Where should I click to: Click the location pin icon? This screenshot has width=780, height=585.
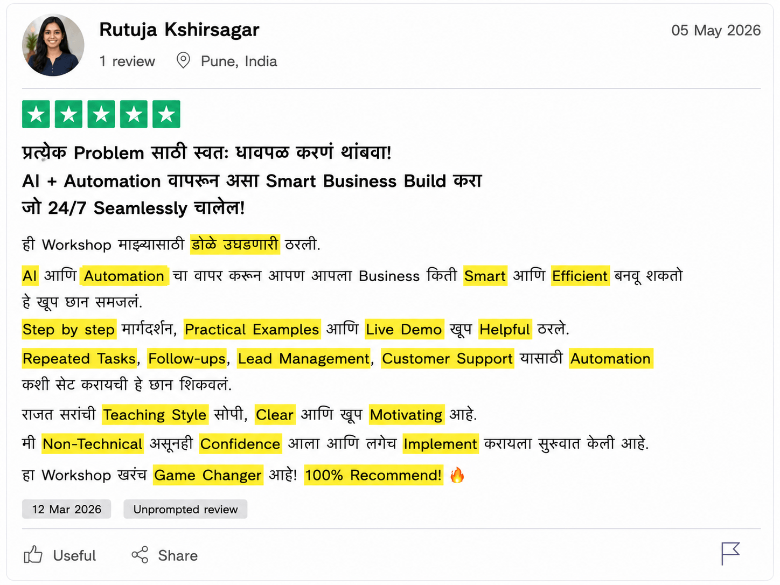(x=183, y=60)
